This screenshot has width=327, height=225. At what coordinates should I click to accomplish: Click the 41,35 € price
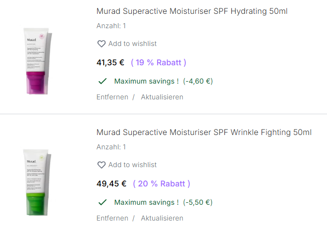110,63
